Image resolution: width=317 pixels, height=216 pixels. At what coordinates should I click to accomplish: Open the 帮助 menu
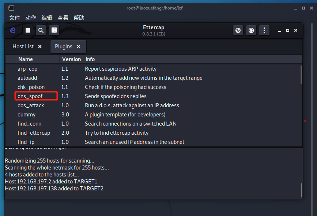(79, 18)
